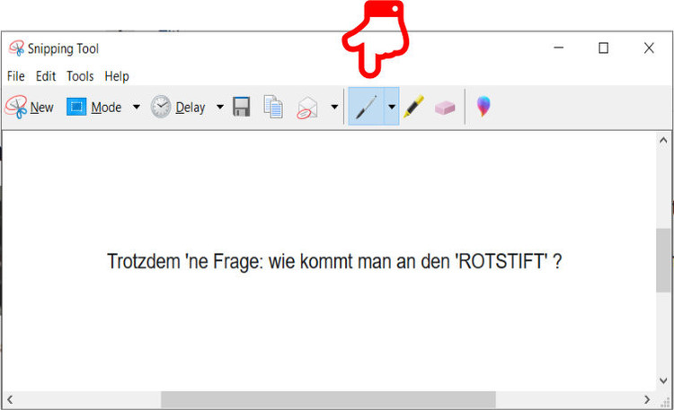This screenshot has width=674, height=410.
Task: Open the Pen color dropdown arrow
Action: click(392, 107)
